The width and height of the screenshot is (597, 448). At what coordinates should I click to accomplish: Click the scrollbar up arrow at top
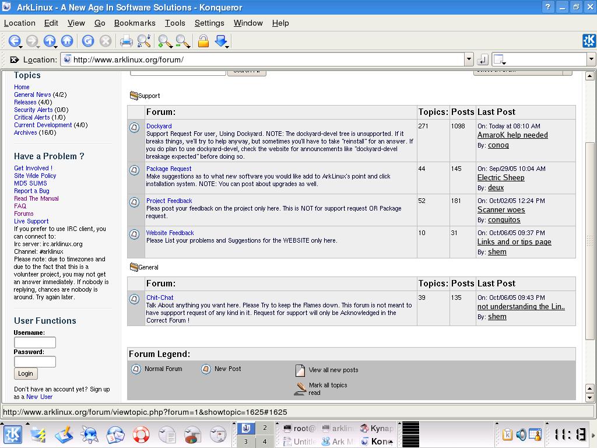pyautogui.click(x=589, y=75)
